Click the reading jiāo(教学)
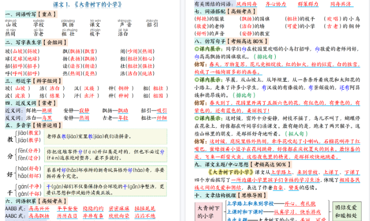The image size is (370, 221). pos(30,140)
